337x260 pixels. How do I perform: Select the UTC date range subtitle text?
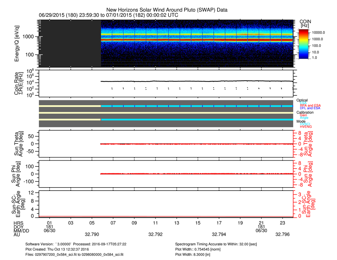click(108, 15)
